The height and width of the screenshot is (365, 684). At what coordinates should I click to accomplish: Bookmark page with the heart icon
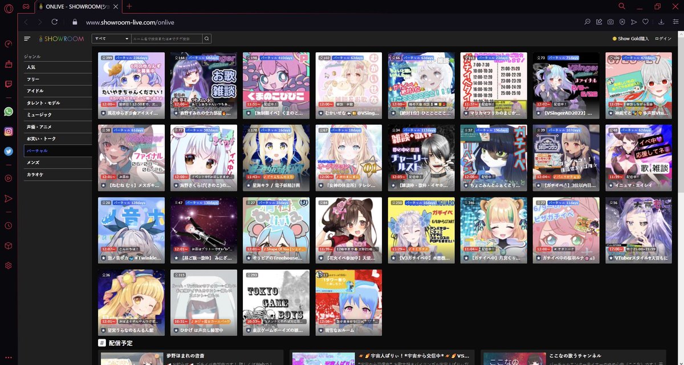[645, 22]
